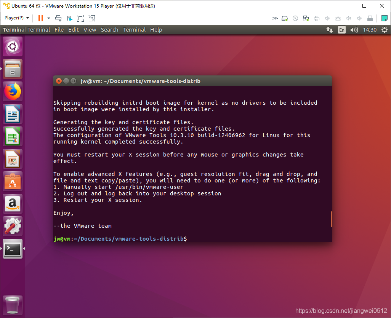Click the USB download-tray device icon

(x=338, y=18)
